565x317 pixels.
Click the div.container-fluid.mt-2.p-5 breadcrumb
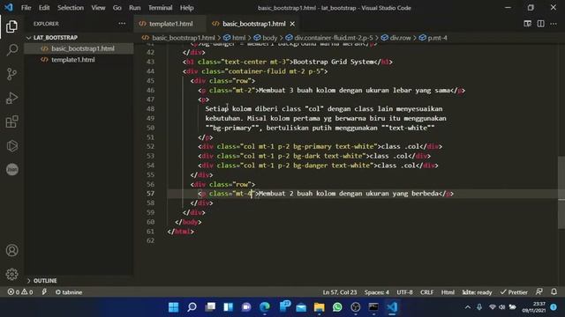tap(329, 38)
